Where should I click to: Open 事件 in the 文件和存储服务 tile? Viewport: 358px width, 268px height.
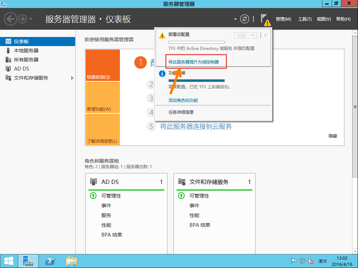194,206
